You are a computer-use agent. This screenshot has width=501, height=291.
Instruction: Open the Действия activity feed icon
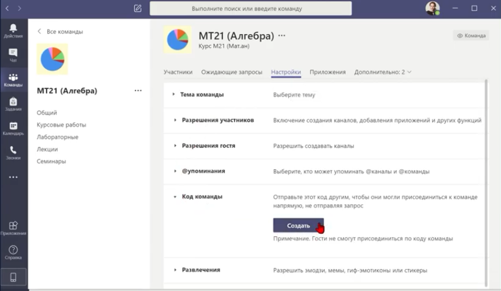coord(13,31)
